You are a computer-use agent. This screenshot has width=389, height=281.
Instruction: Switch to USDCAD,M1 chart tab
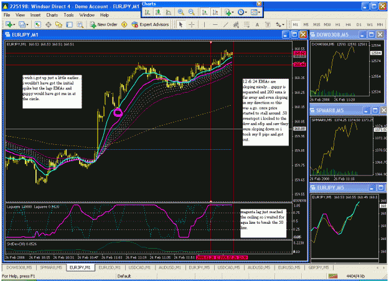[139, 267]
